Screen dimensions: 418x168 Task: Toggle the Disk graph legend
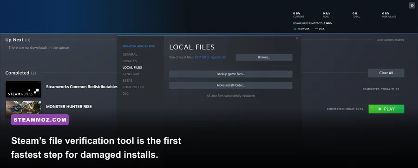(320, 29)
